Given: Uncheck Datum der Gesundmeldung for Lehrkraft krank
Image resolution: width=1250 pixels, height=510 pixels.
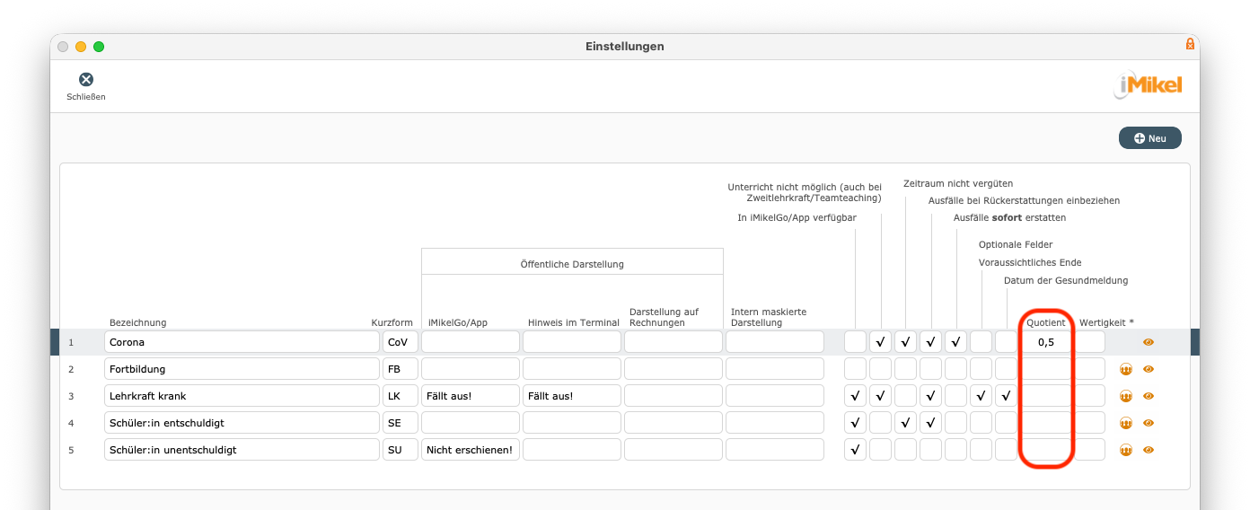Looking at the screenshot, I should (x=1006, y=396).
